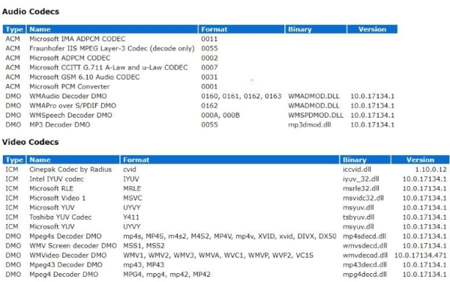
Task: Select WMV Screen decoder DMO name
Action: click(x=73, y=246)
